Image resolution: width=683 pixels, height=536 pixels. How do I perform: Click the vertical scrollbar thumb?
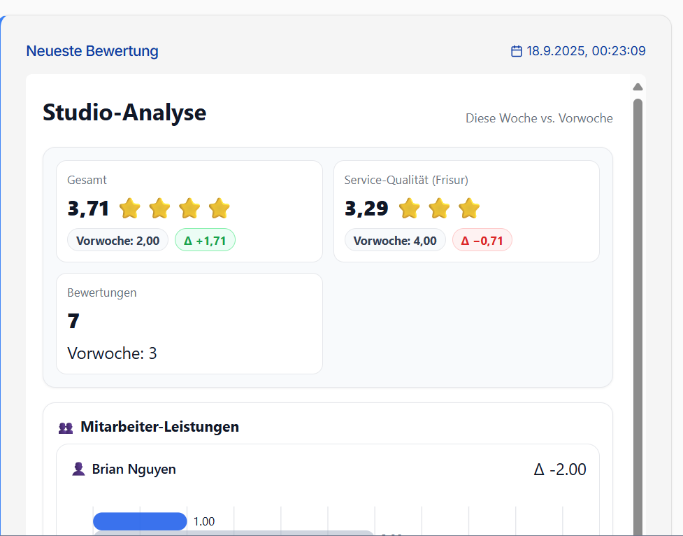click(x=638, y=315)
